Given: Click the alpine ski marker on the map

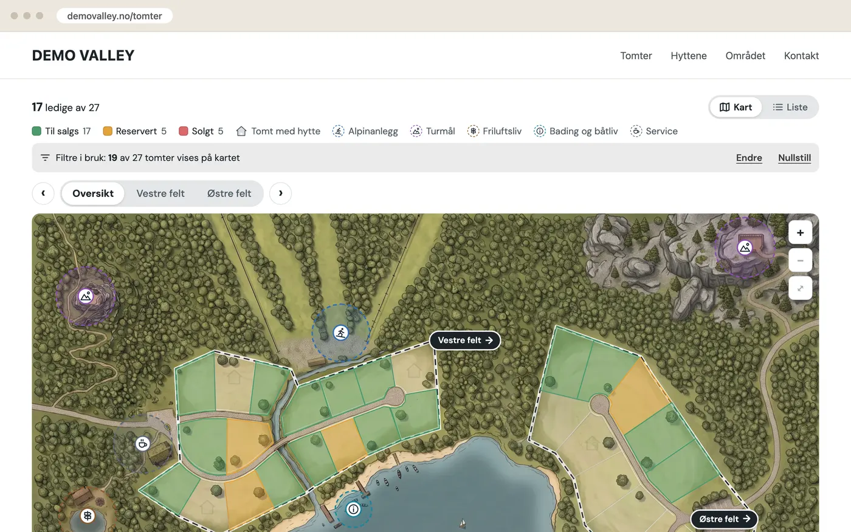Looking at the screenshot, I should pos(341,333).
